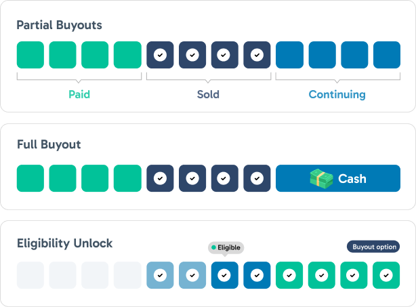Click the Eligibility Unlock heading
Image resolution: width=416 pixels, height=307 pixels.
point(64,243)
